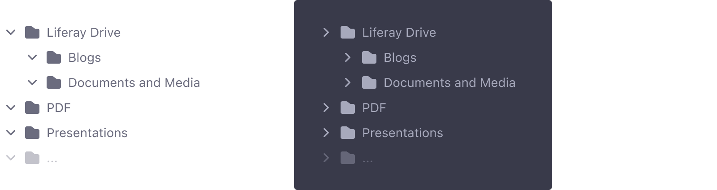
Task: Collapse Liferay Drive using its down chevron
Action: pyautogui.click(x=11, y=32)
